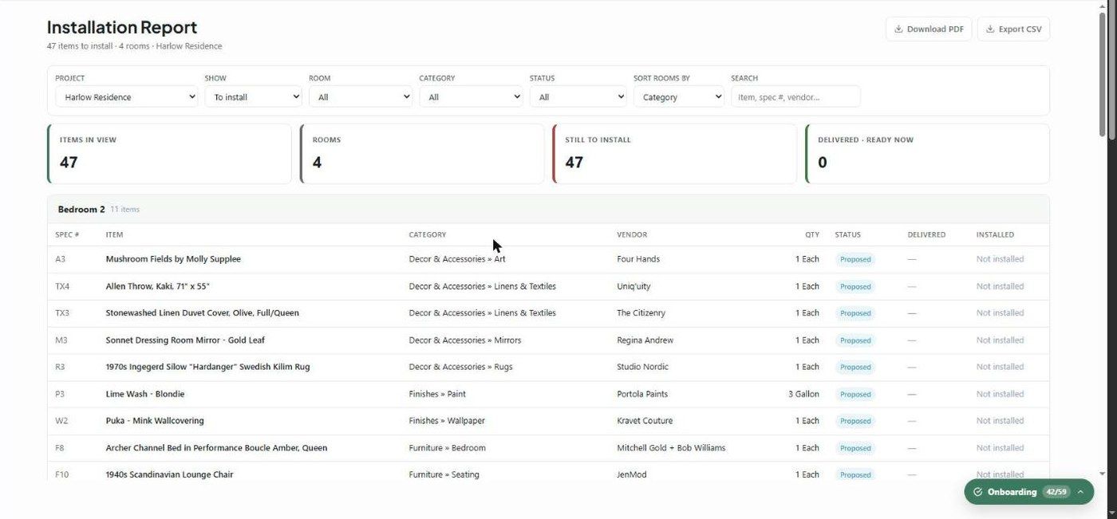The image size is (1117, 519).
Task: Click the export icon in Export CSV
Action: pyautogui.click(x=990, y=29)
